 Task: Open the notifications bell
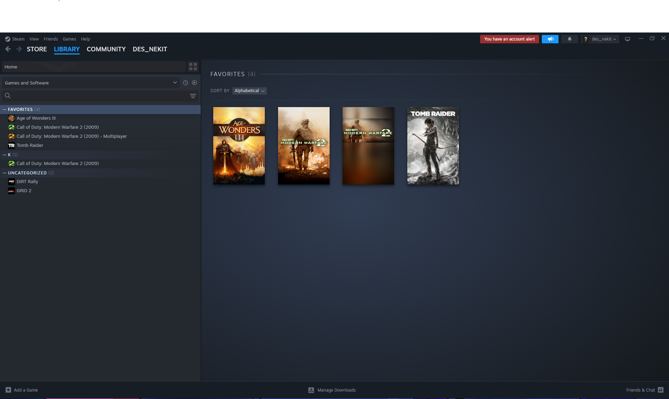pos(570,39)
